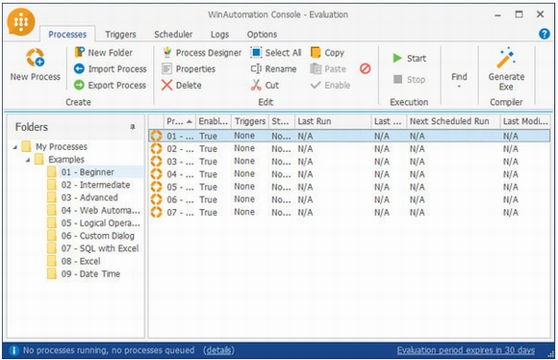Click the red disable icon
558x360 pixels.
coord(366,68)
